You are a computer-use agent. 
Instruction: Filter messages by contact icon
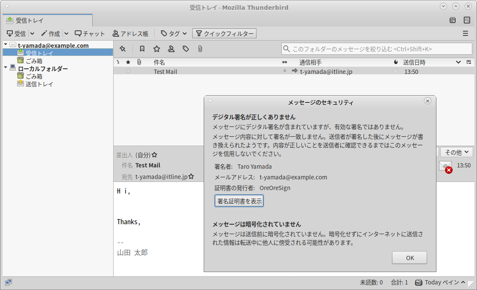pos(171,49)
